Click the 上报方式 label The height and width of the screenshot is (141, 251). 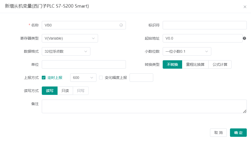click(x=31, y=78)
